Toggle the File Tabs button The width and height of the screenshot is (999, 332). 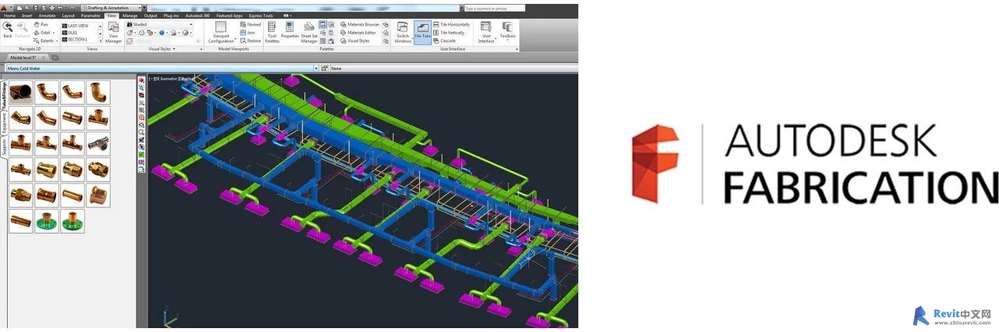[422, 31]
